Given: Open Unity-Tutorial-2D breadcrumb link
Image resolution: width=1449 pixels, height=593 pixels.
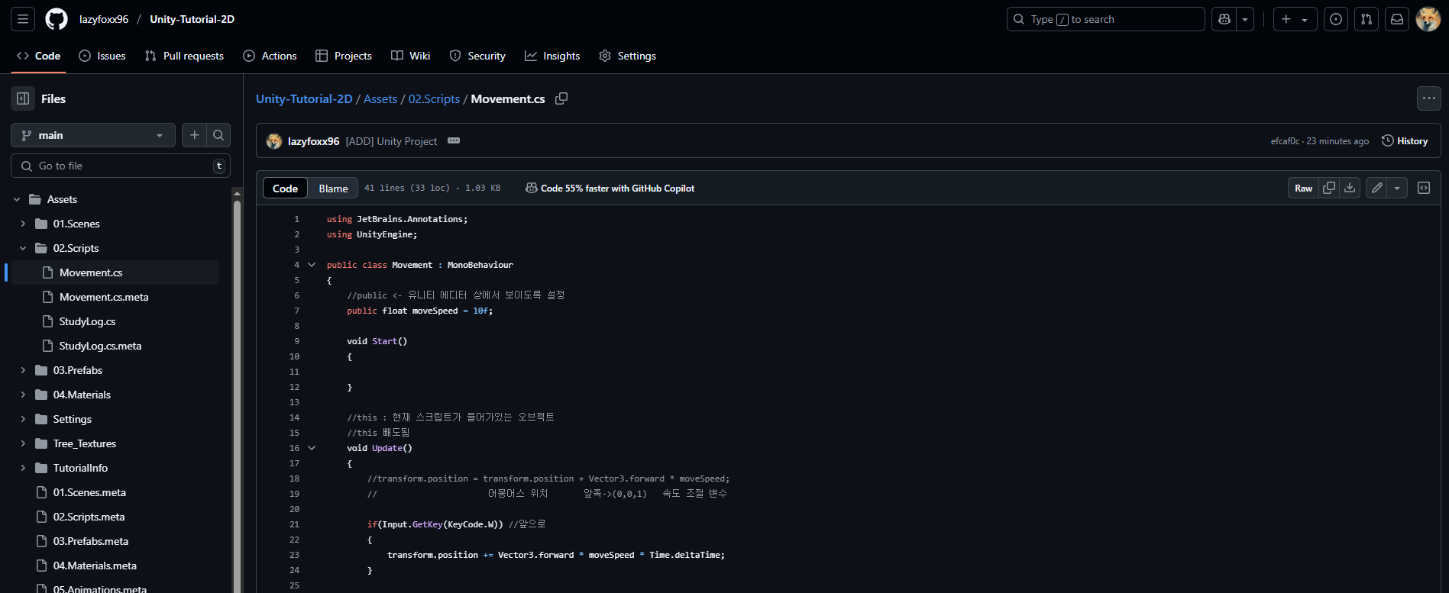Looking at the screenshot, I should tap(304, 99).
